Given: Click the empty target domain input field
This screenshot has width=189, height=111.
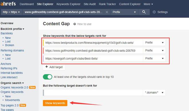Looking at the screenshot, I should (93, 93).
